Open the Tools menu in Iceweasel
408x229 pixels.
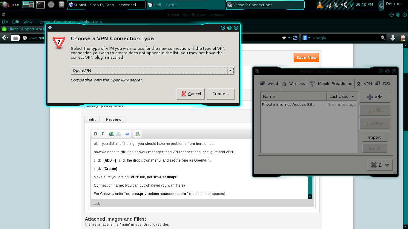(84, 22)
